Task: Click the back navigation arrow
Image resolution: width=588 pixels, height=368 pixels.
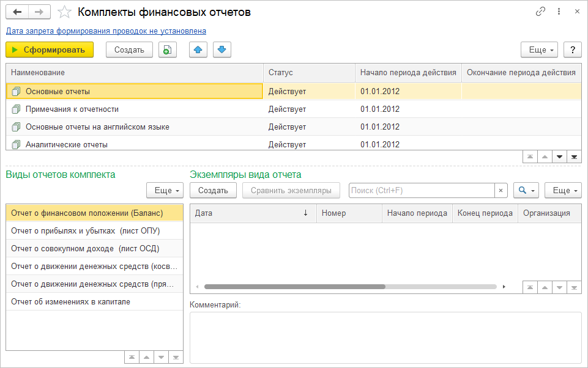Action: pos(17,12)
